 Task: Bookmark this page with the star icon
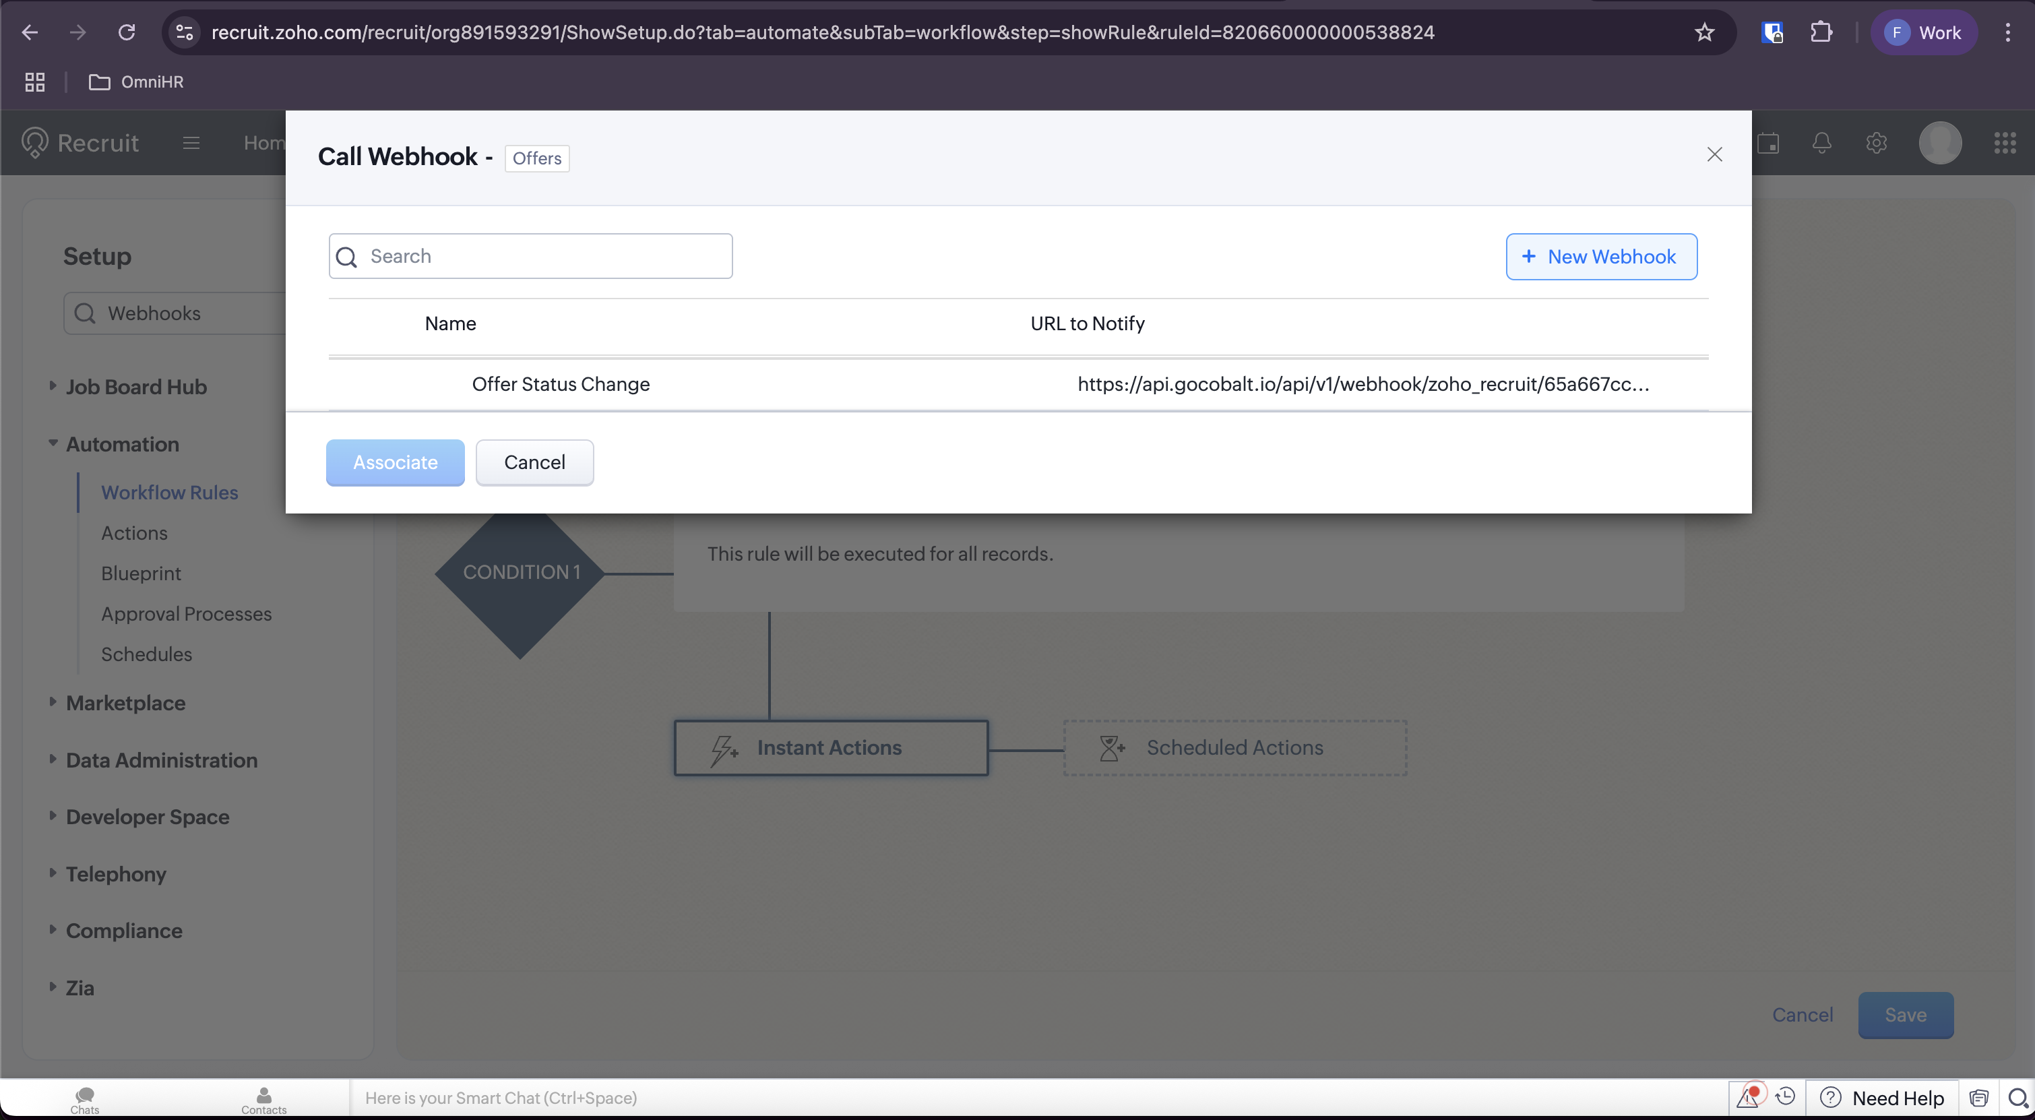click(1704, 32)
